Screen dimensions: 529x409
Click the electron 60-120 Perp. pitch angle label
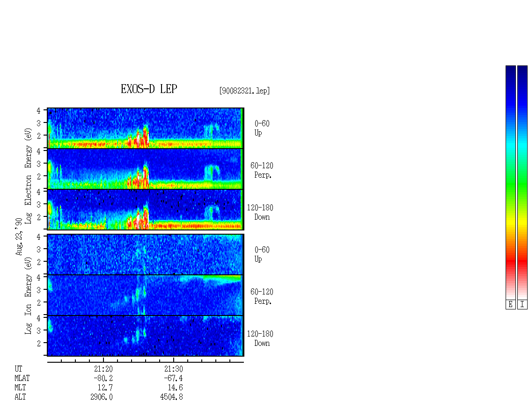pos(262,170)
